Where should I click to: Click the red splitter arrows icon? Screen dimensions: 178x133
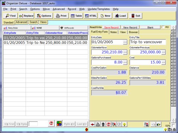click(87, 129)
